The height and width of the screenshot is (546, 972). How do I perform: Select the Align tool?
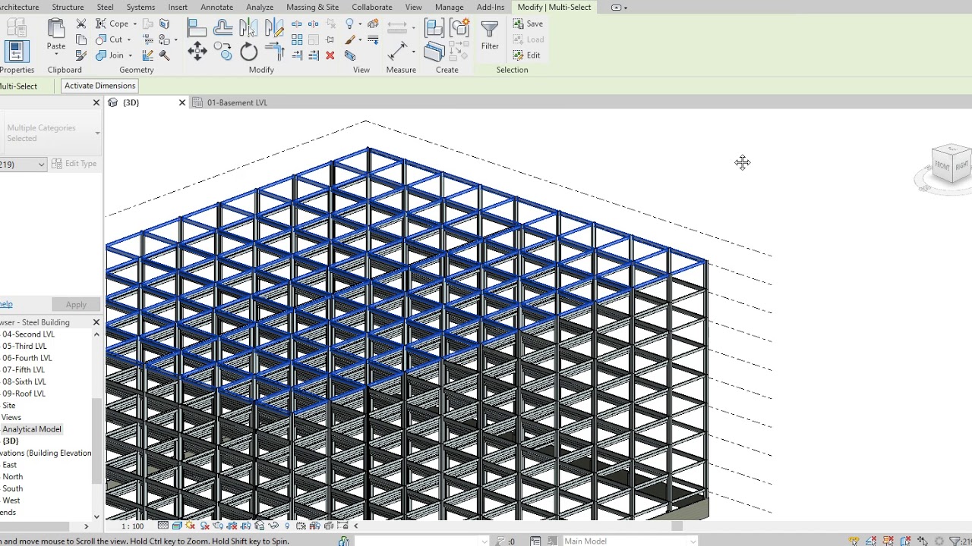(197, 28)
